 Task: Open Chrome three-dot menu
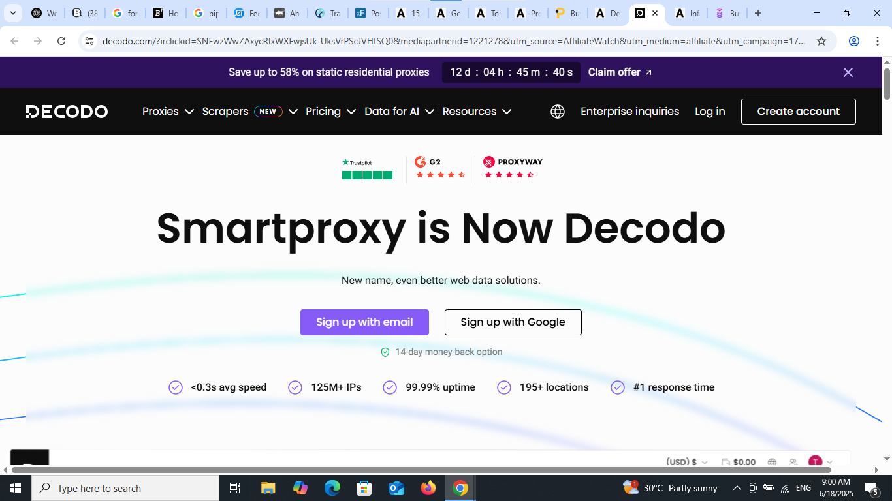[x=877, y=41]
